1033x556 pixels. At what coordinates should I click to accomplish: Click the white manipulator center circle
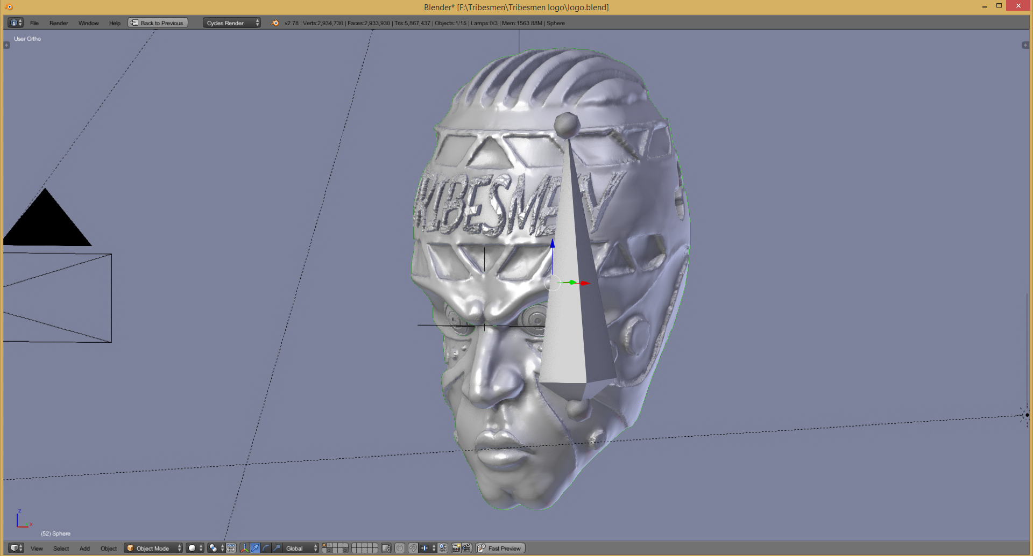pyautogui.click(x=552, y=283)
